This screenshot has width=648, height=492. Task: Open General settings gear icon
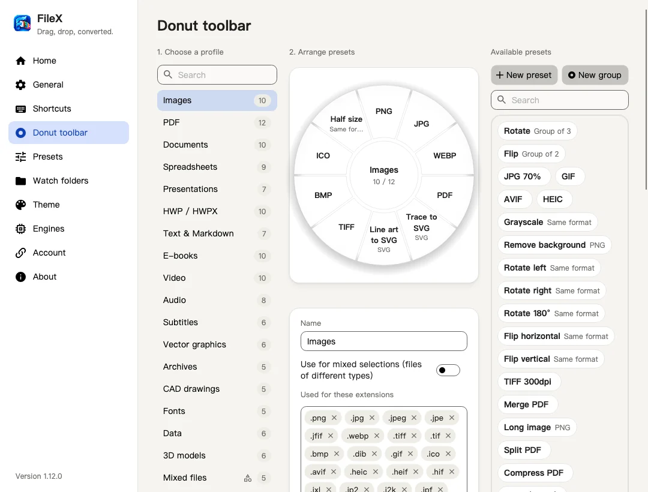pyautogui.click(x=20, y=85)
